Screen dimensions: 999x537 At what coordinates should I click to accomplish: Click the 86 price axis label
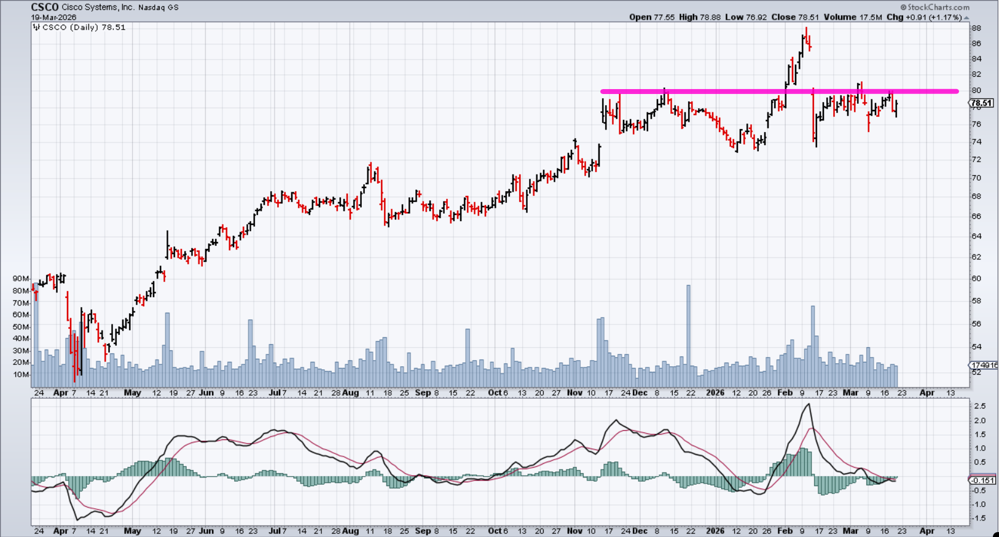coord(976,44)
